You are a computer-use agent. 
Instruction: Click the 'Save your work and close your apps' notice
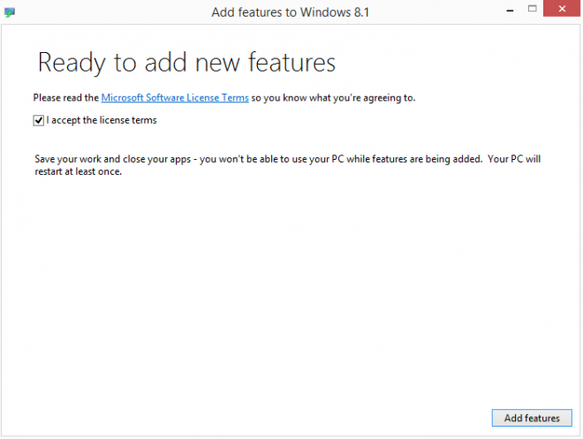tap(287, 165)
